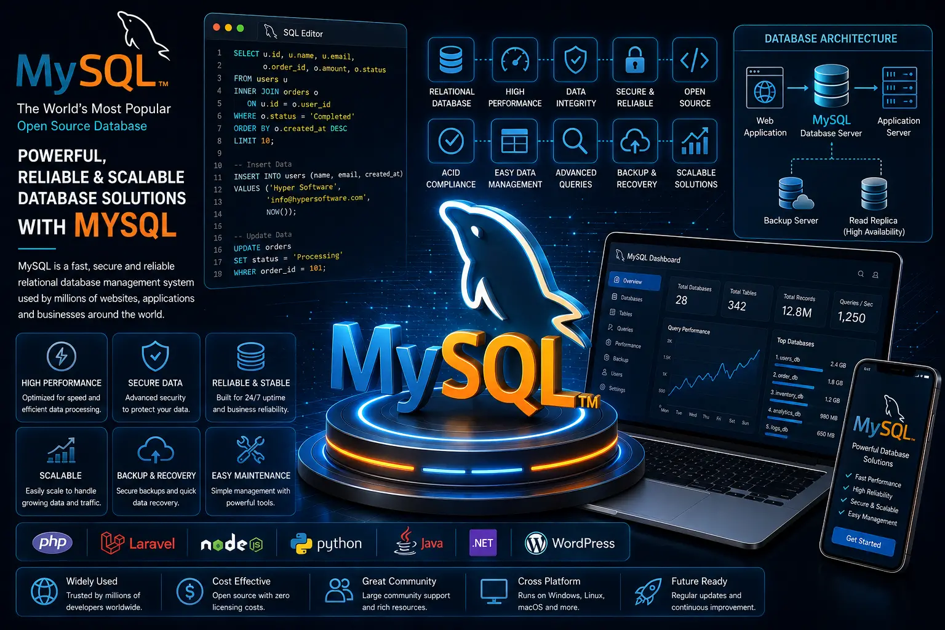Select the ACID Compliance checkmark icon
Image resolution: width=945 pixels, height=630 pixels.
click(451, 141)
